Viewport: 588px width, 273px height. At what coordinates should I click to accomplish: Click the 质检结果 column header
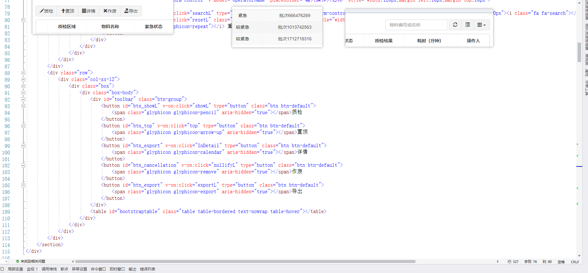384,41
